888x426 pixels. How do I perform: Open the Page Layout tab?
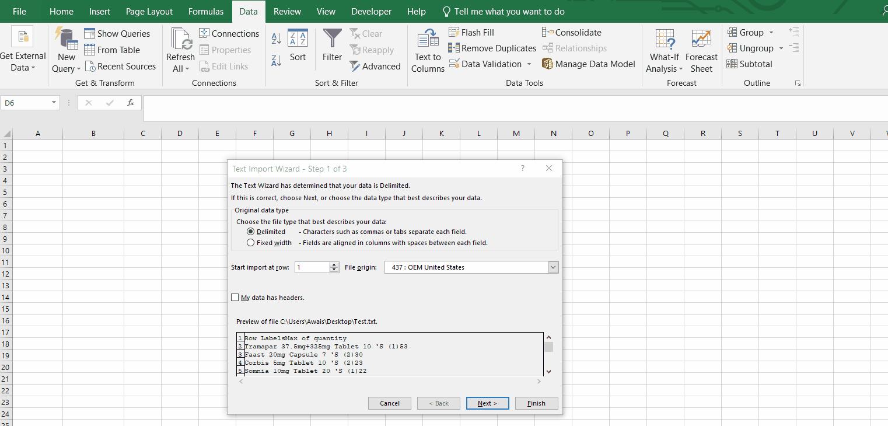pyautogui.click(x=149, y=11)
